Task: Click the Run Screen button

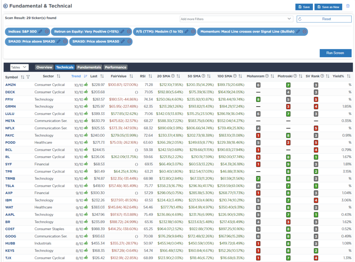Action: [x=335, y=53]
